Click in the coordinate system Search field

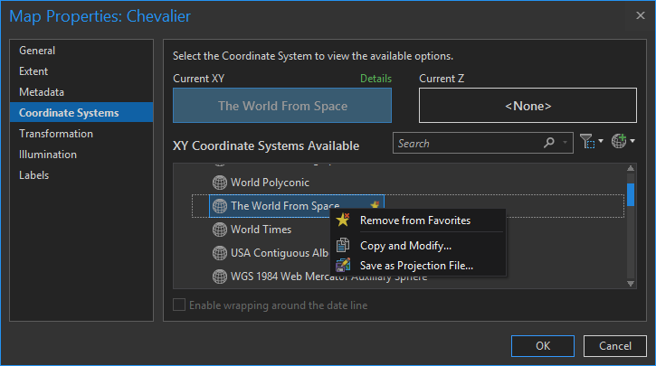466,143
